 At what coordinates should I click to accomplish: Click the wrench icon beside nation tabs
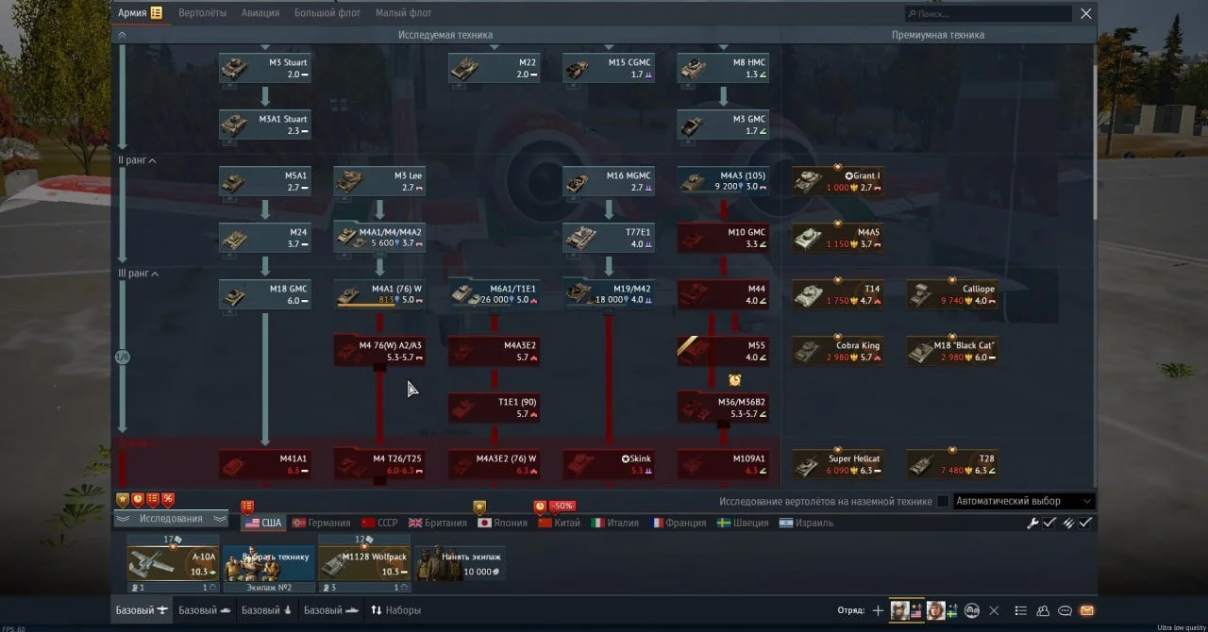point(1032,523)
